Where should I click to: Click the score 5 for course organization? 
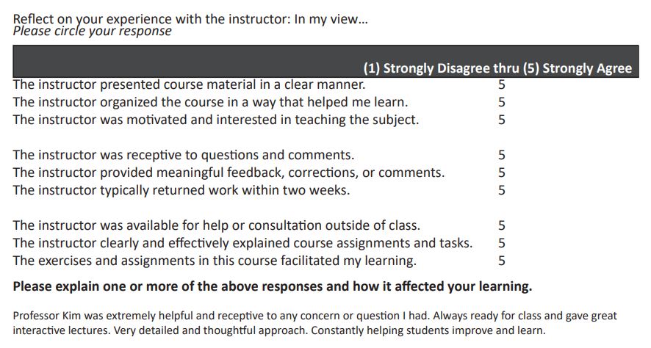point(502,102)
